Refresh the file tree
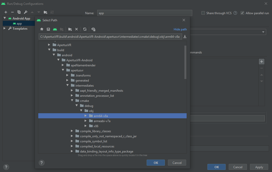 [85, 29]
